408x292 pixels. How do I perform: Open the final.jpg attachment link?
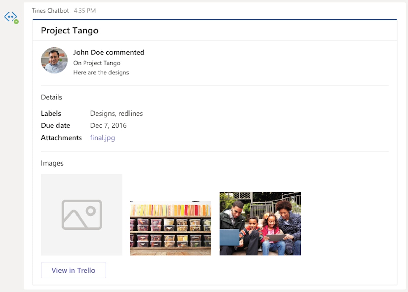pos(102,138)
